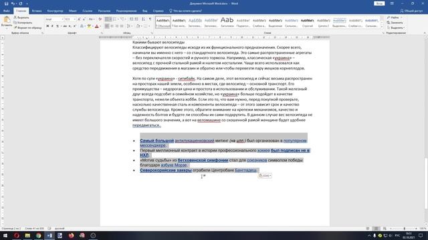Switch to the Design (Конструктор) tab
The image size is (428, 240).
point(55,11)
